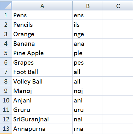This screenshot has height=134, width=136.
Task: Select the Volley Ball cell
Action: [x=42, y=81]
